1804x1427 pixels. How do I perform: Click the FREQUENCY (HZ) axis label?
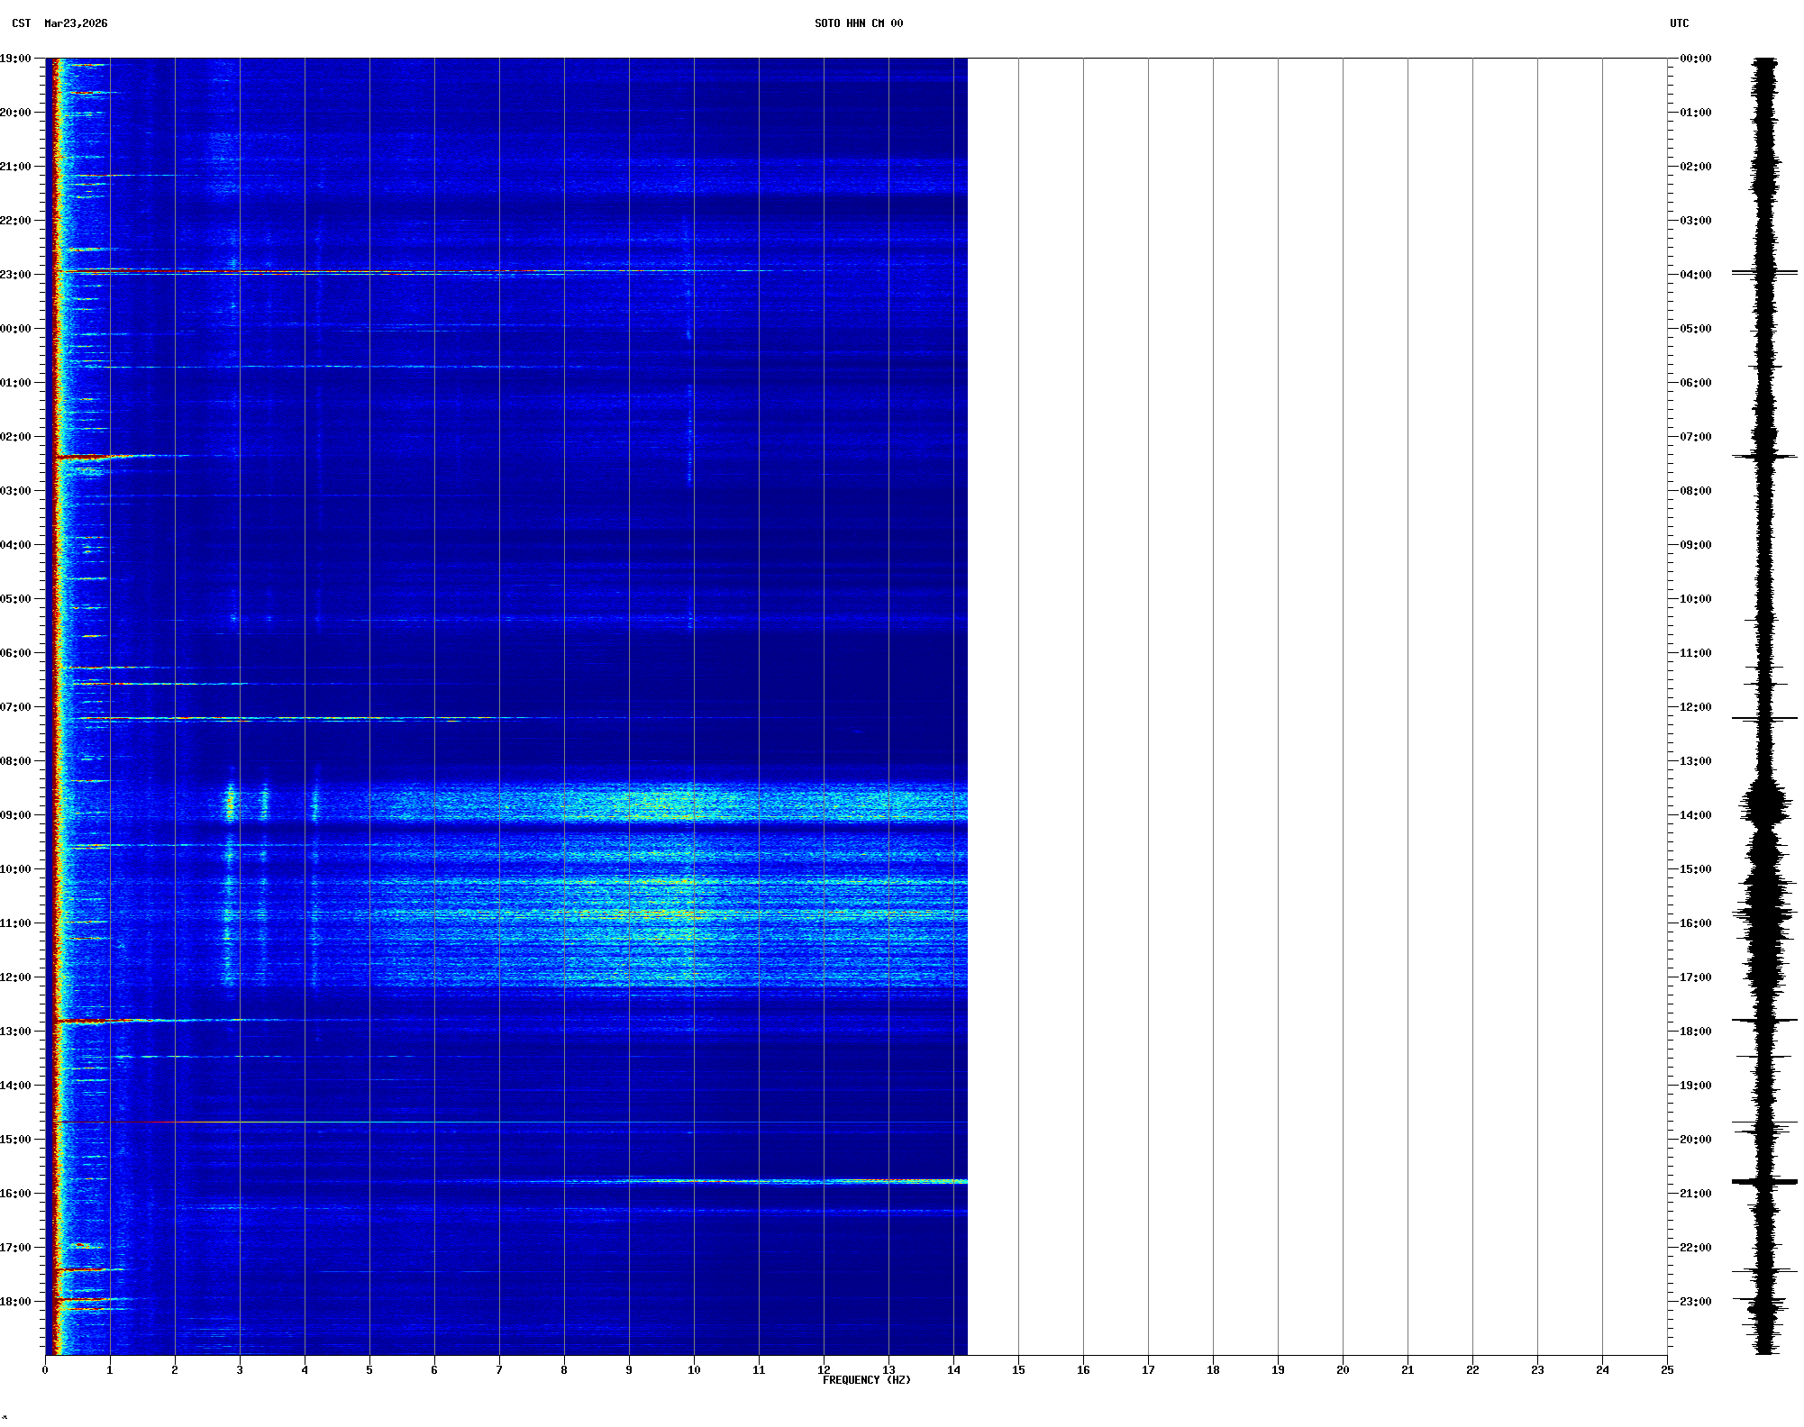866,1380
